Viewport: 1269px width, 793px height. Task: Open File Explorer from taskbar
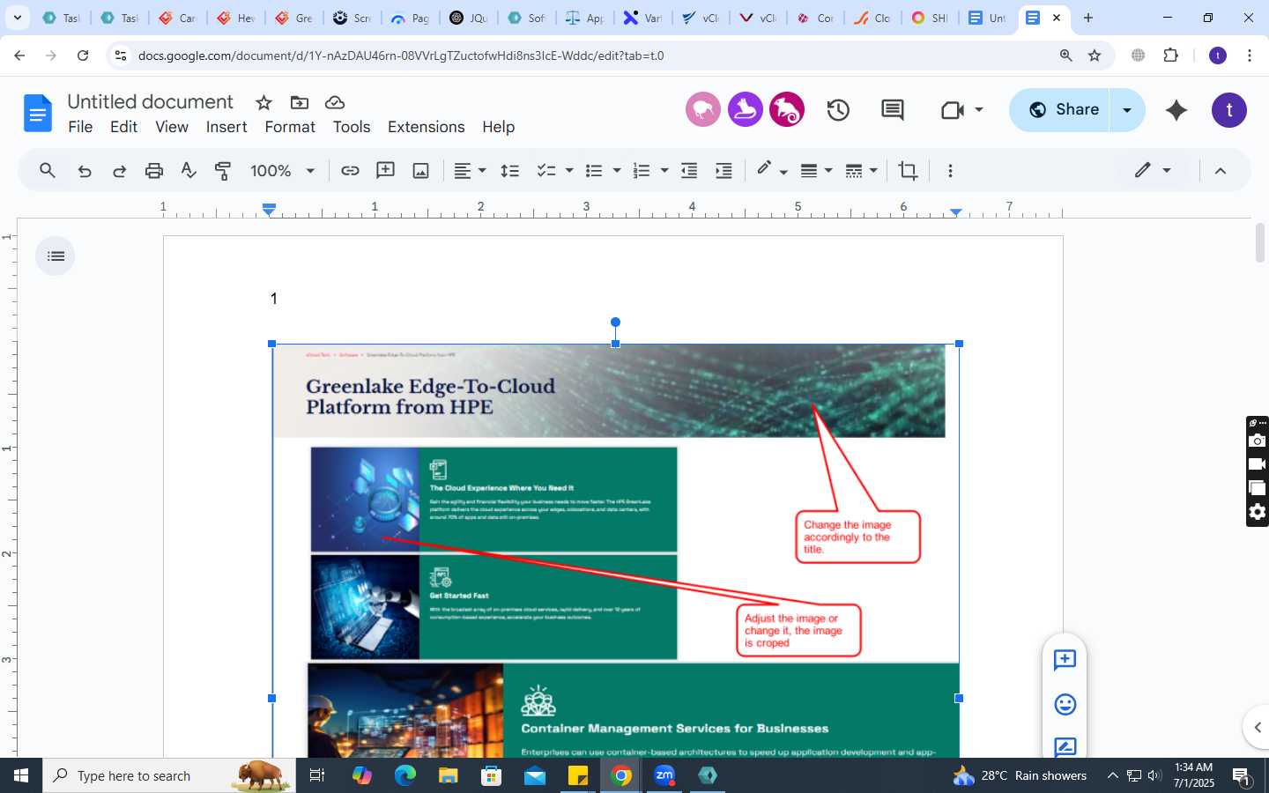(449, 775)
